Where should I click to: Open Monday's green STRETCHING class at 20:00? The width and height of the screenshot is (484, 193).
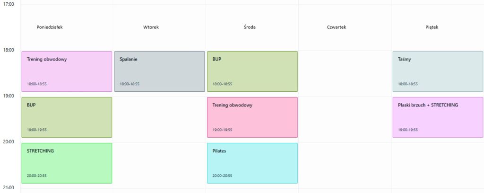67,163
